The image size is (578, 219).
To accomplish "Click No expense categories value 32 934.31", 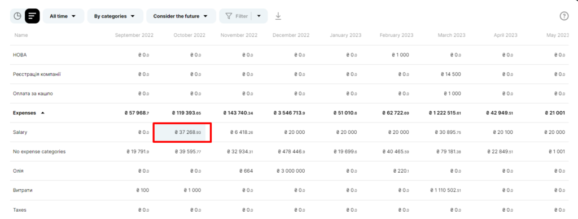I will [239, 151].
